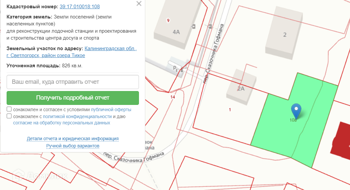Open cadastral number 39:17:010018:108 link
Viewport: 350px width, 190px height.
point(80,7)
